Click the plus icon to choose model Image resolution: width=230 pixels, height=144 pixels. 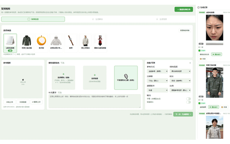tap(64, 74)
